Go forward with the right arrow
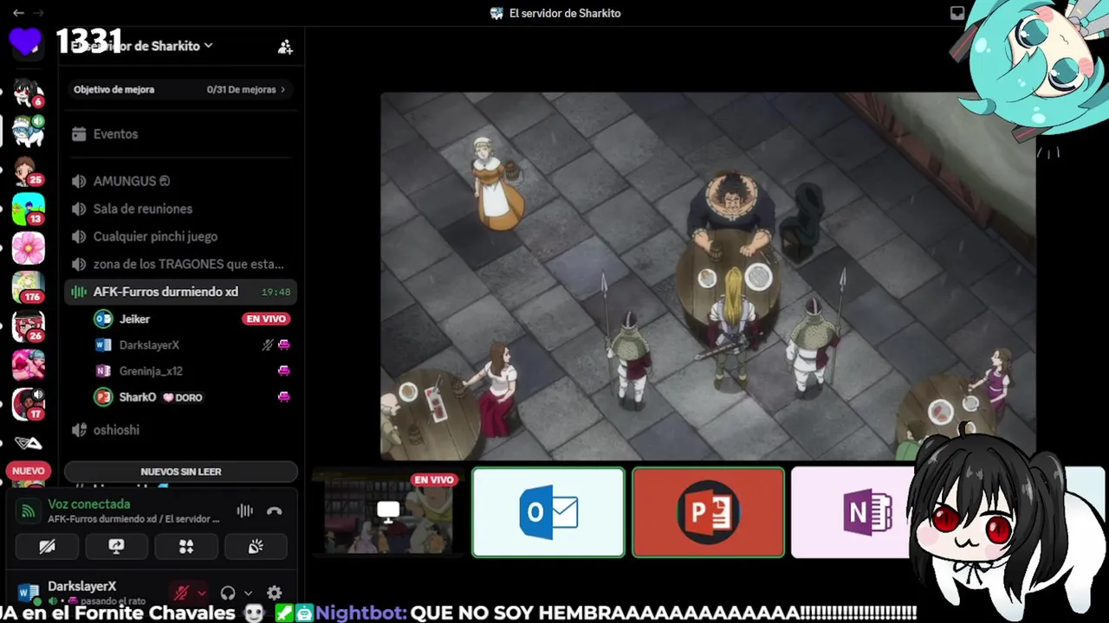 [38, 13]
